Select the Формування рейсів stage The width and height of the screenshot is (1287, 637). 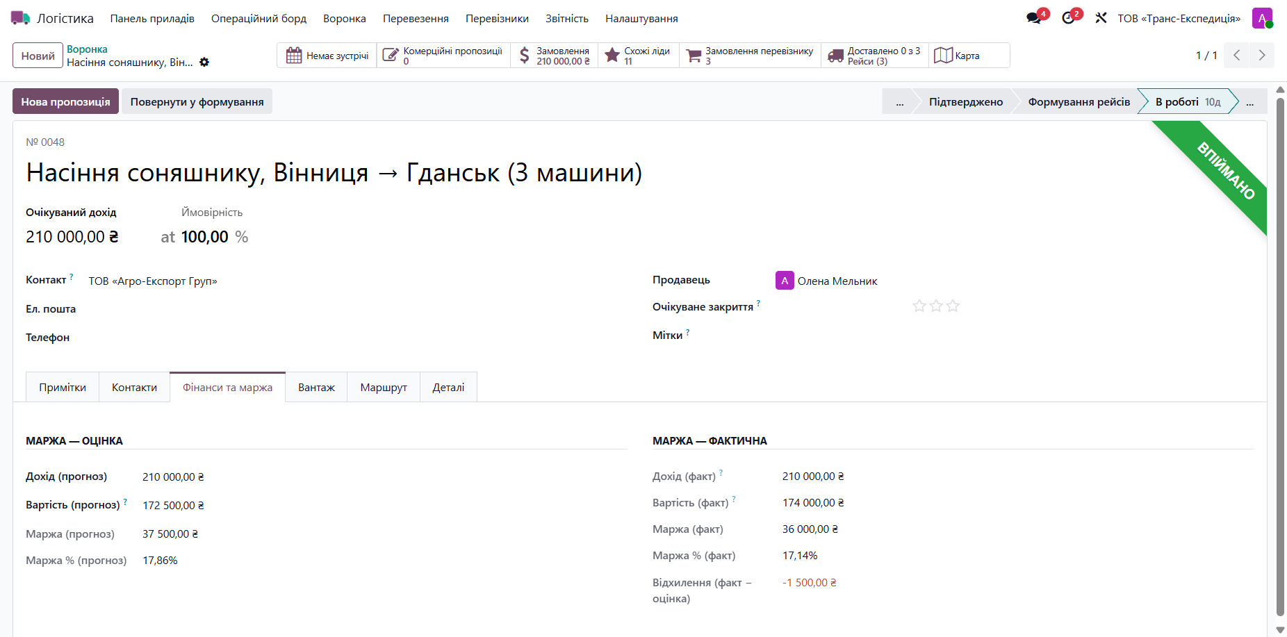[x=1079, y=101]
